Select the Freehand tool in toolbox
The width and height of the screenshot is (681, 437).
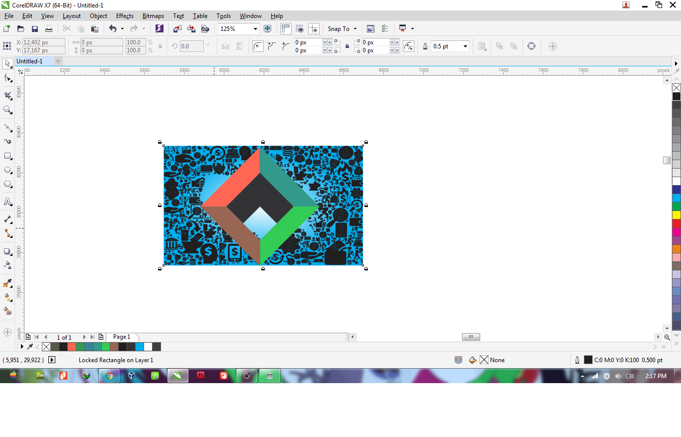coord(7,128)
